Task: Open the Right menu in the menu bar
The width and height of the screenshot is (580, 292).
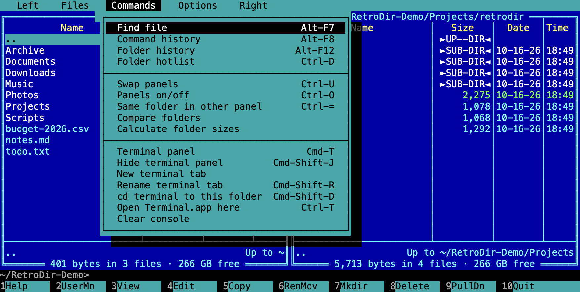Action: pos(253,6)
